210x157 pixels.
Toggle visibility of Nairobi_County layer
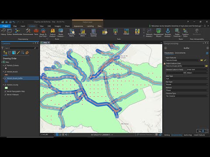pos(6,85)
